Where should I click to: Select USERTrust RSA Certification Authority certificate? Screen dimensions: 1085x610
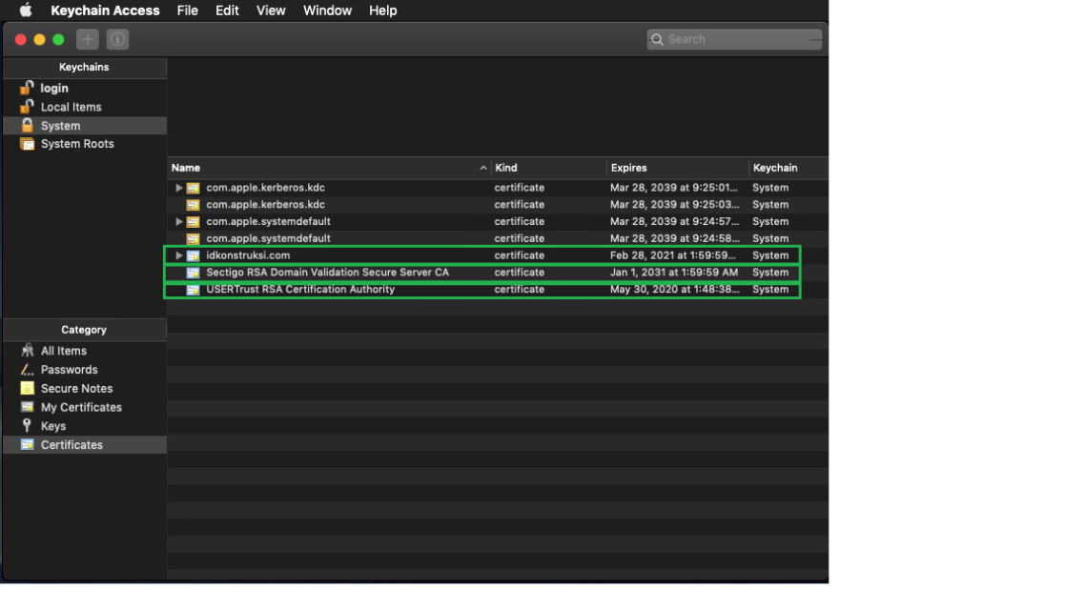(299, 290)
